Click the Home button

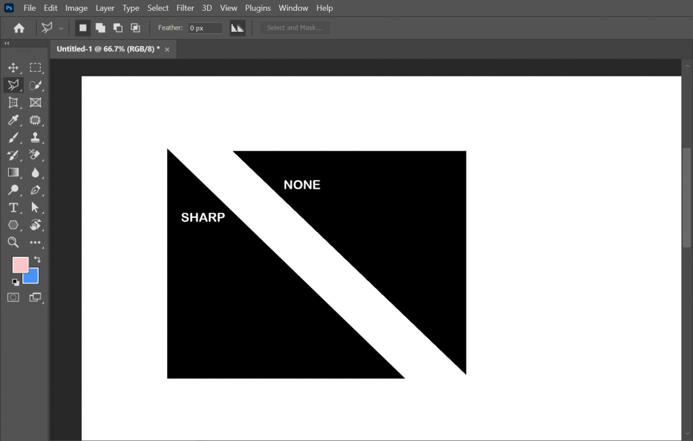point(19,28)
